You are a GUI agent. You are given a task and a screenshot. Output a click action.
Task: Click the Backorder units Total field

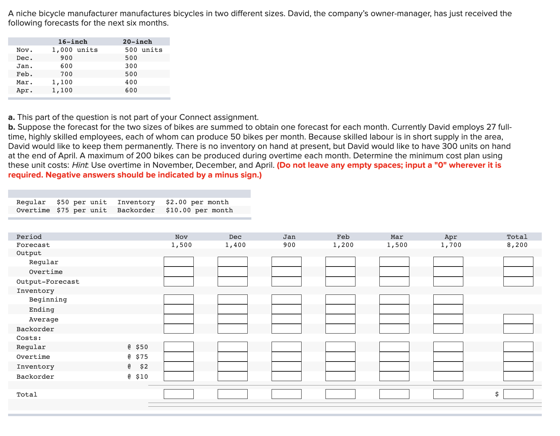(518, 329)
